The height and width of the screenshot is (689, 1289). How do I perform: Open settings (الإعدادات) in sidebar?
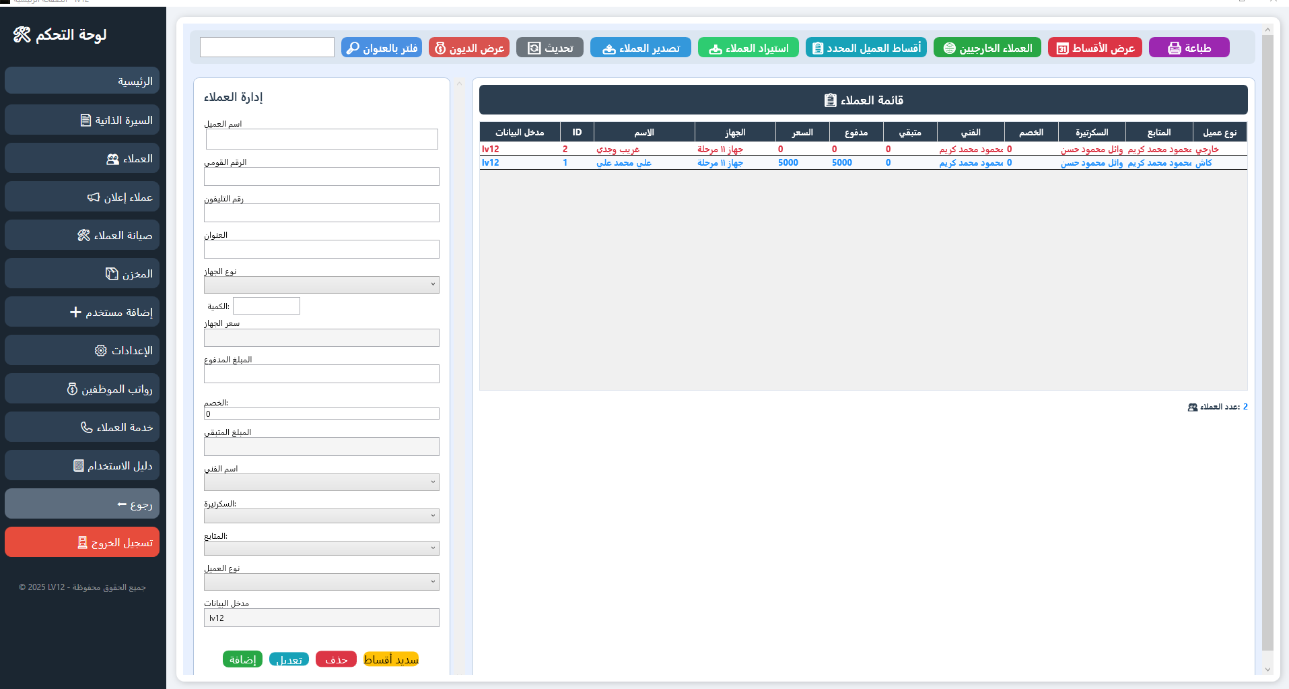(x=82, y=350)
